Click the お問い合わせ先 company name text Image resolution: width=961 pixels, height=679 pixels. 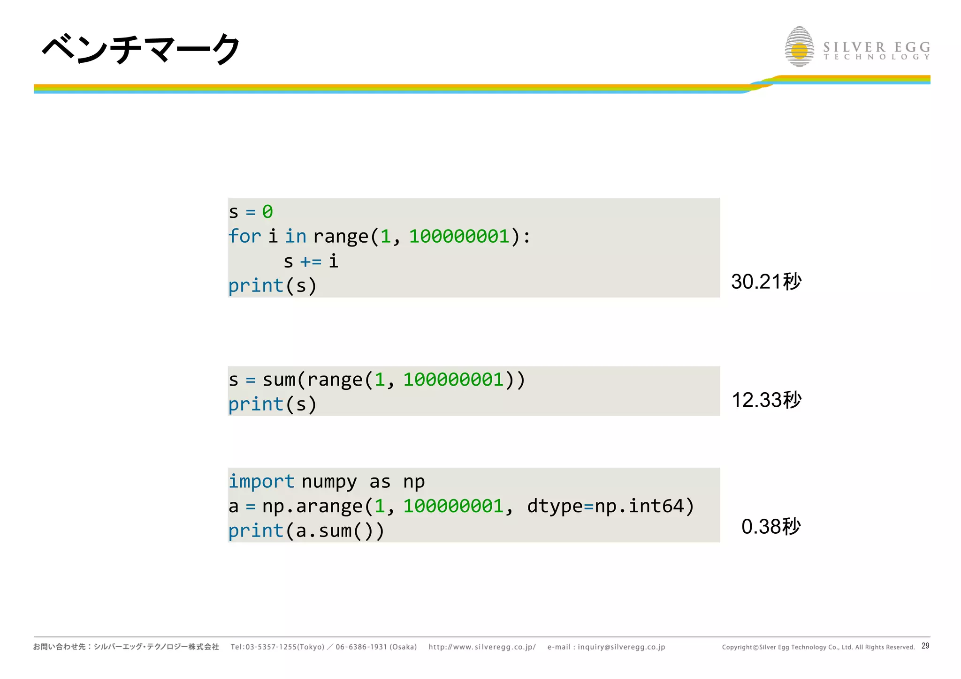pyautogui.click(x=126, y=647)
